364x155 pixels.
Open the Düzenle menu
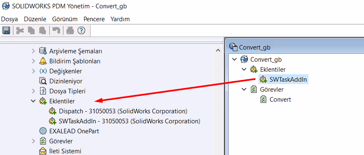click(36, 19)
